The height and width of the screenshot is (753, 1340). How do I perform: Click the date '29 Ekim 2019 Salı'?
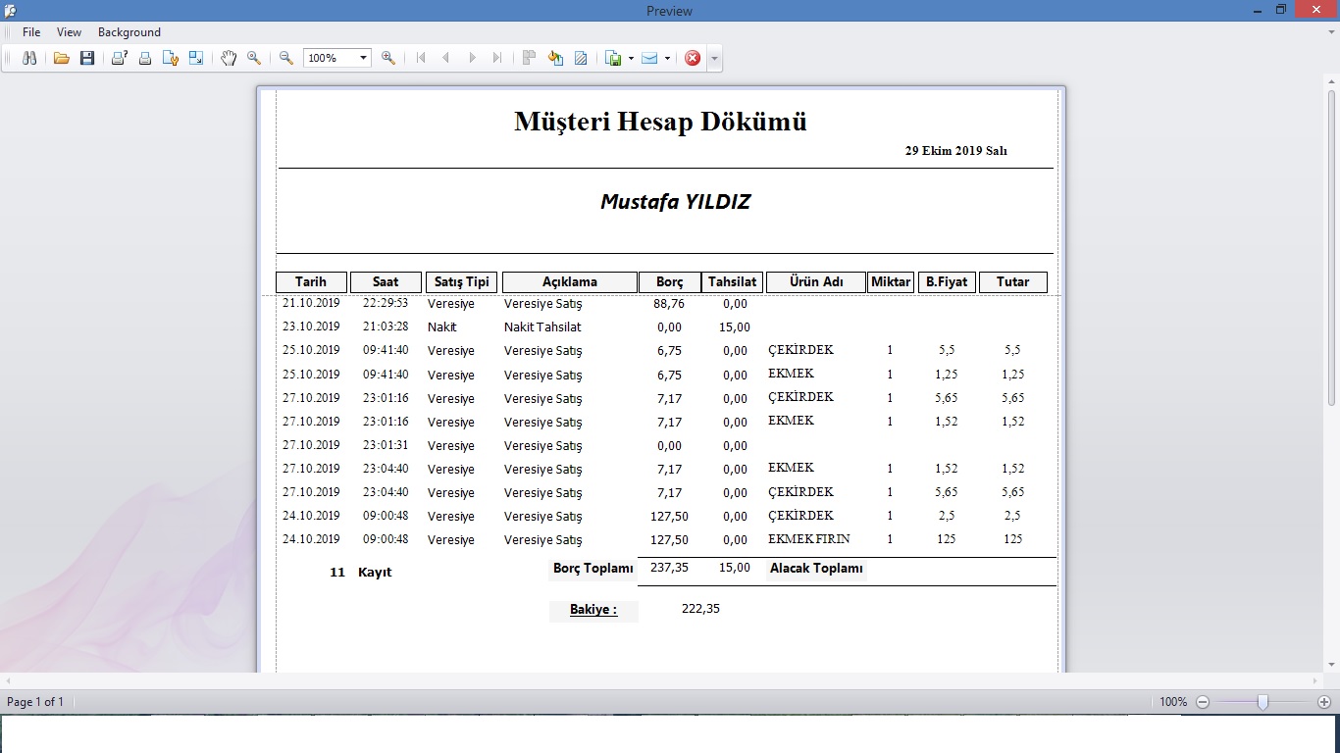pos(955,151)
